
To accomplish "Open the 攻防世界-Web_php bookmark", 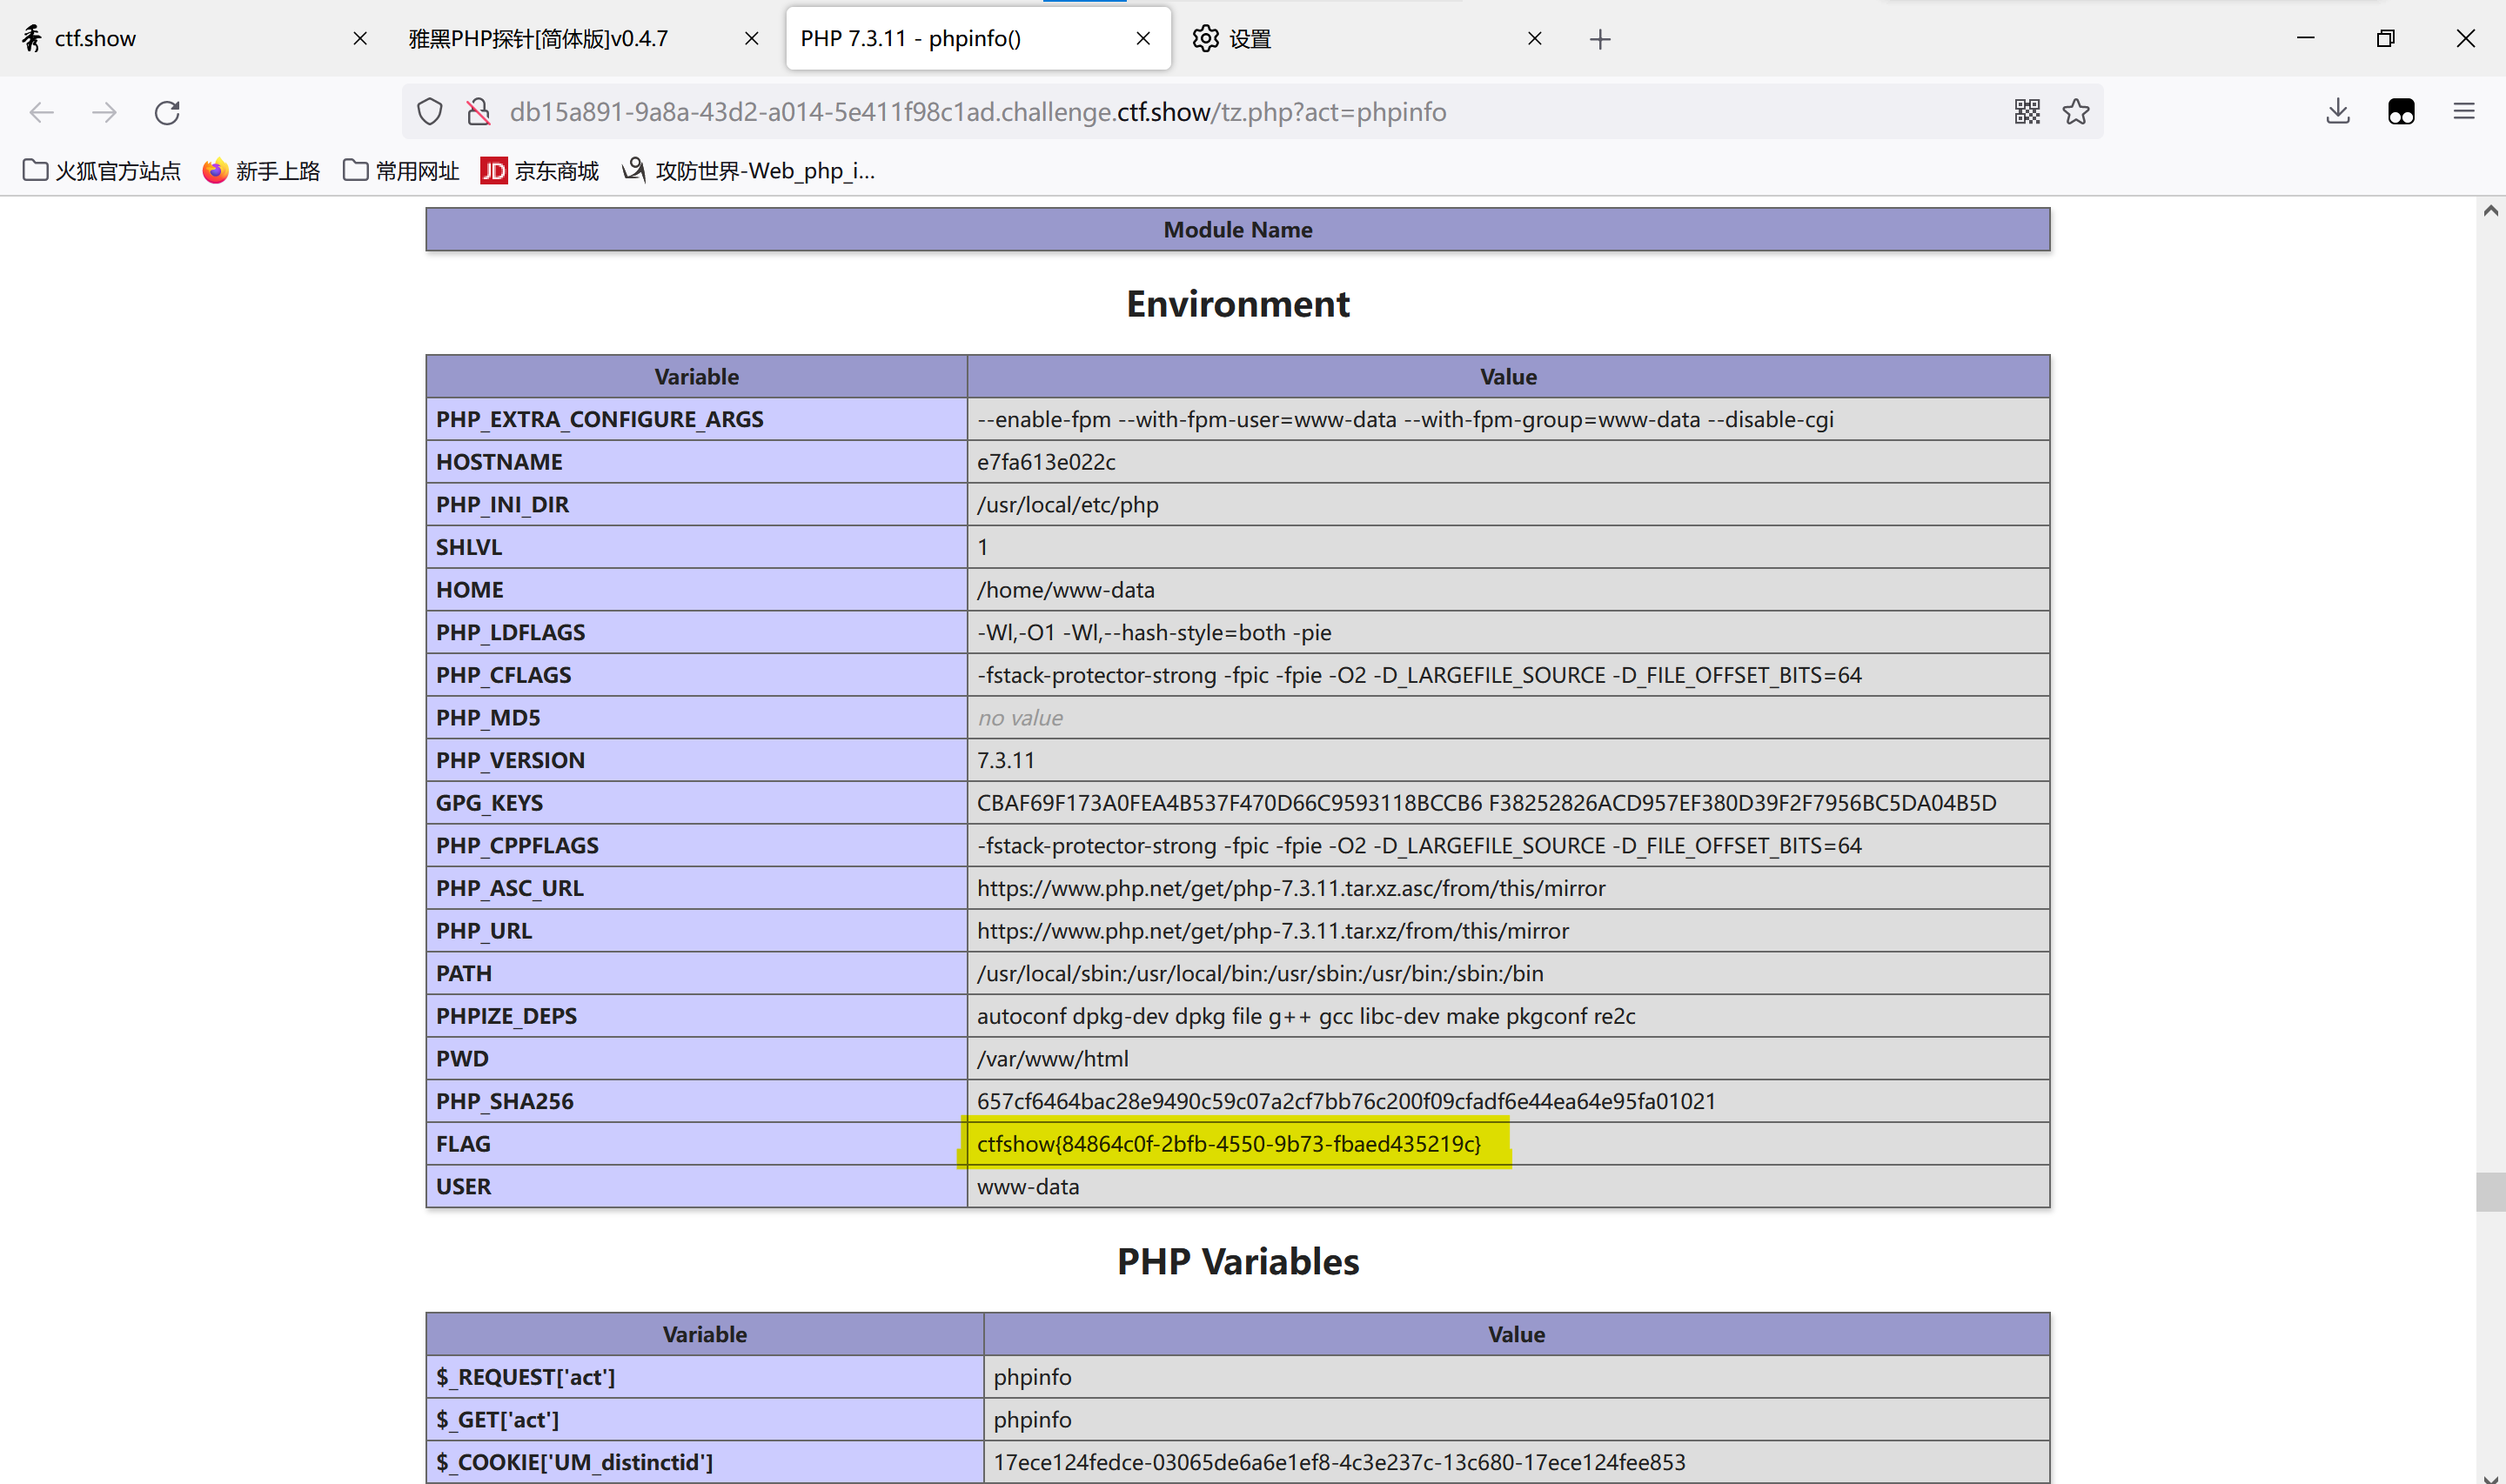I will point(748,171).
